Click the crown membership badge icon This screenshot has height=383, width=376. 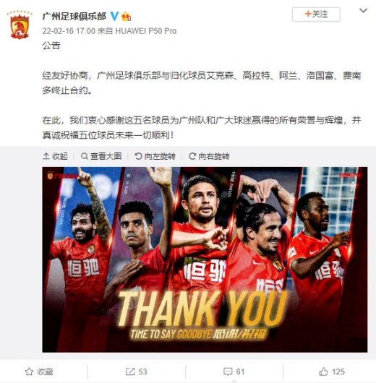click(126, 17)
